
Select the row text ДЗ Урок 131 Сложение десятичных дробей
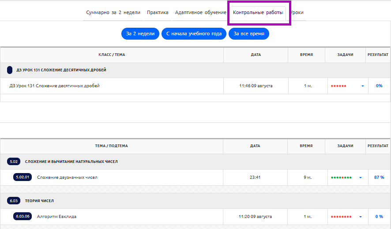[54, 85]
